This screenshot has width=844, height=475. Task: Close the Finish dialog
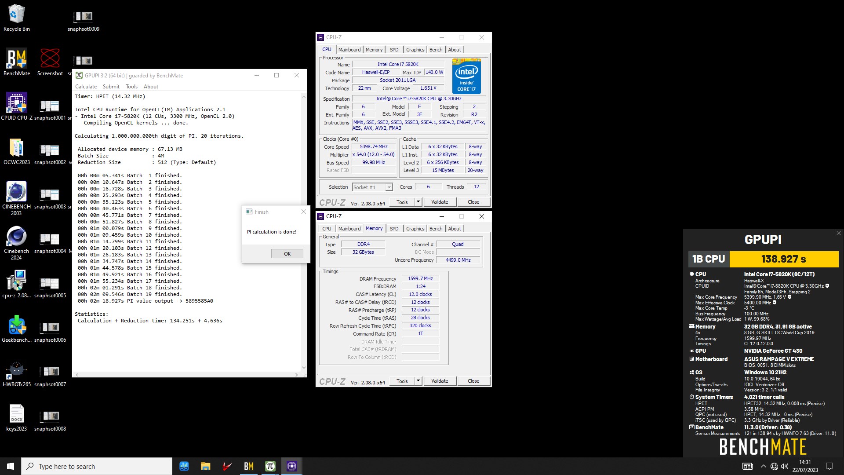coord(303,212)
